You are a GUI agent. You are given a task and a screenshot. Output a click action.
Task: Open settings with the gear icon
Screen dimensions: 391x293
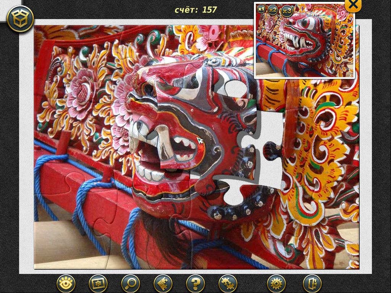pos(276,283)
